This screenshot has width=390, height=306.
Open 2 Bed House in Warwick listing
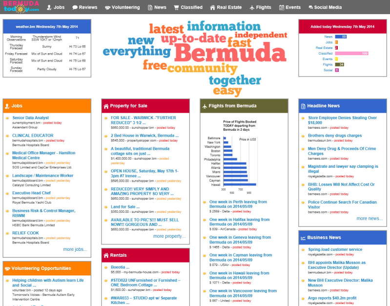coord(145,136)
